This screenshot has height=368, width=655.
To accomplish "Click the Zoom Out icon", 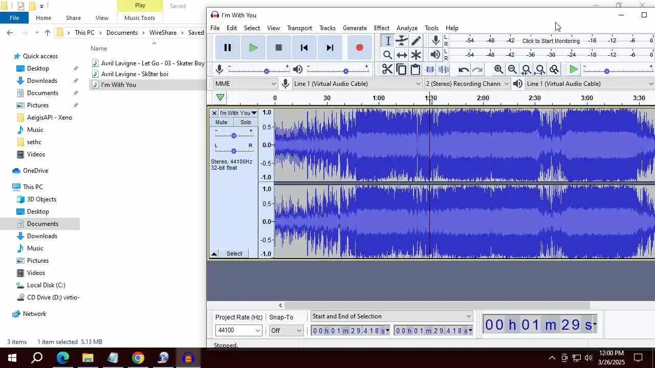I will coord(512,70).
